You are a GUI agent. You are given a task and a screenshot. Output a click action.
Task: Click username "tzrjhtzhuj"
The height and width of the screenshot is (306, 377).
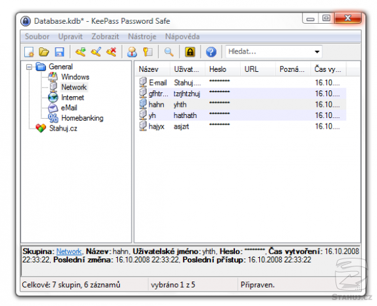(187, 94)
